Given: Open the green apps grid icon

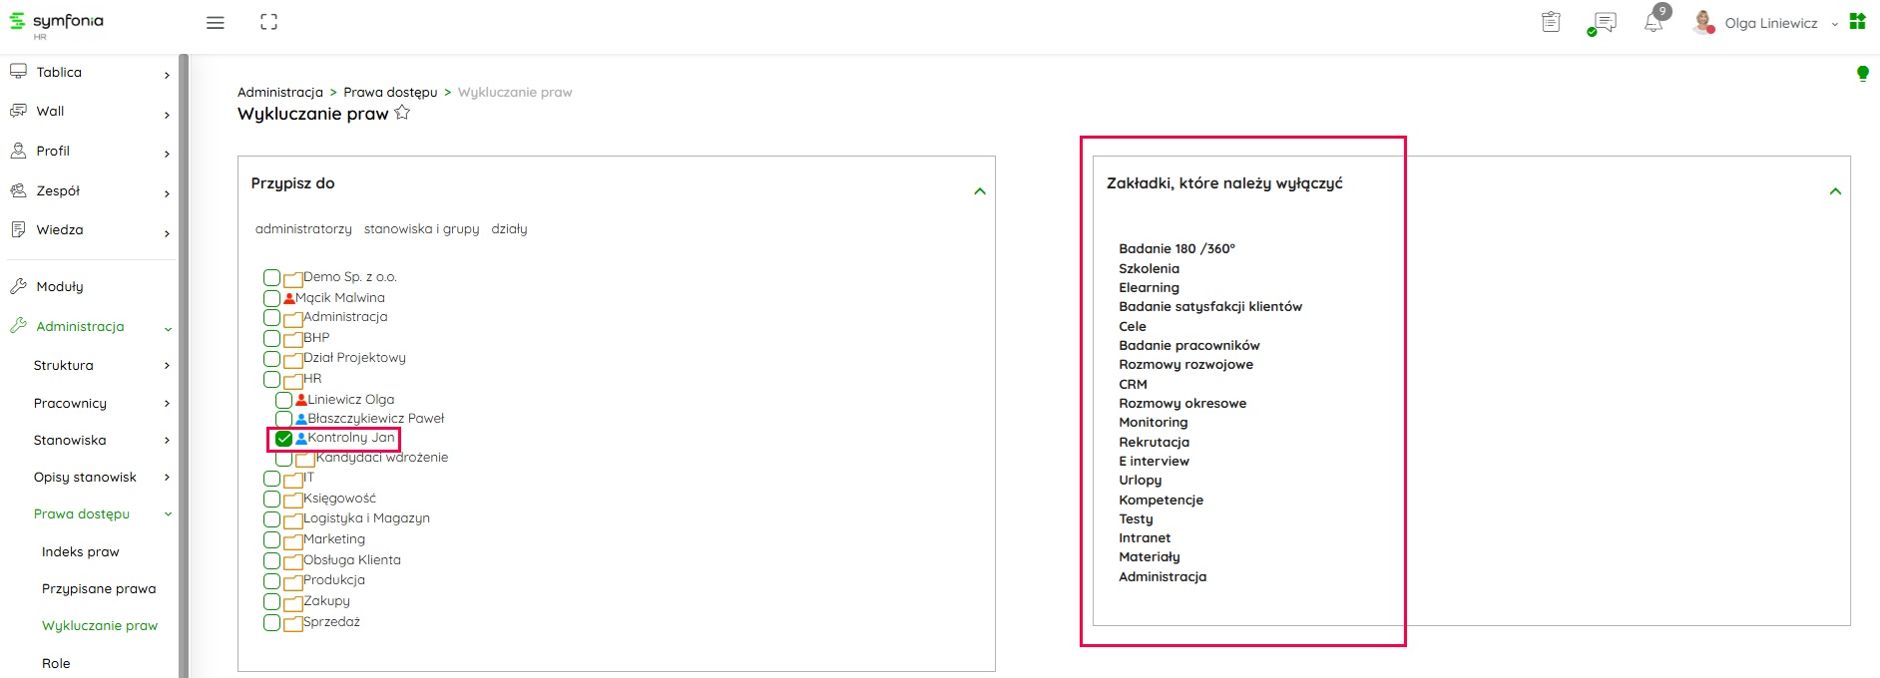Looking at the screenshot, I should click(1857, 21).
